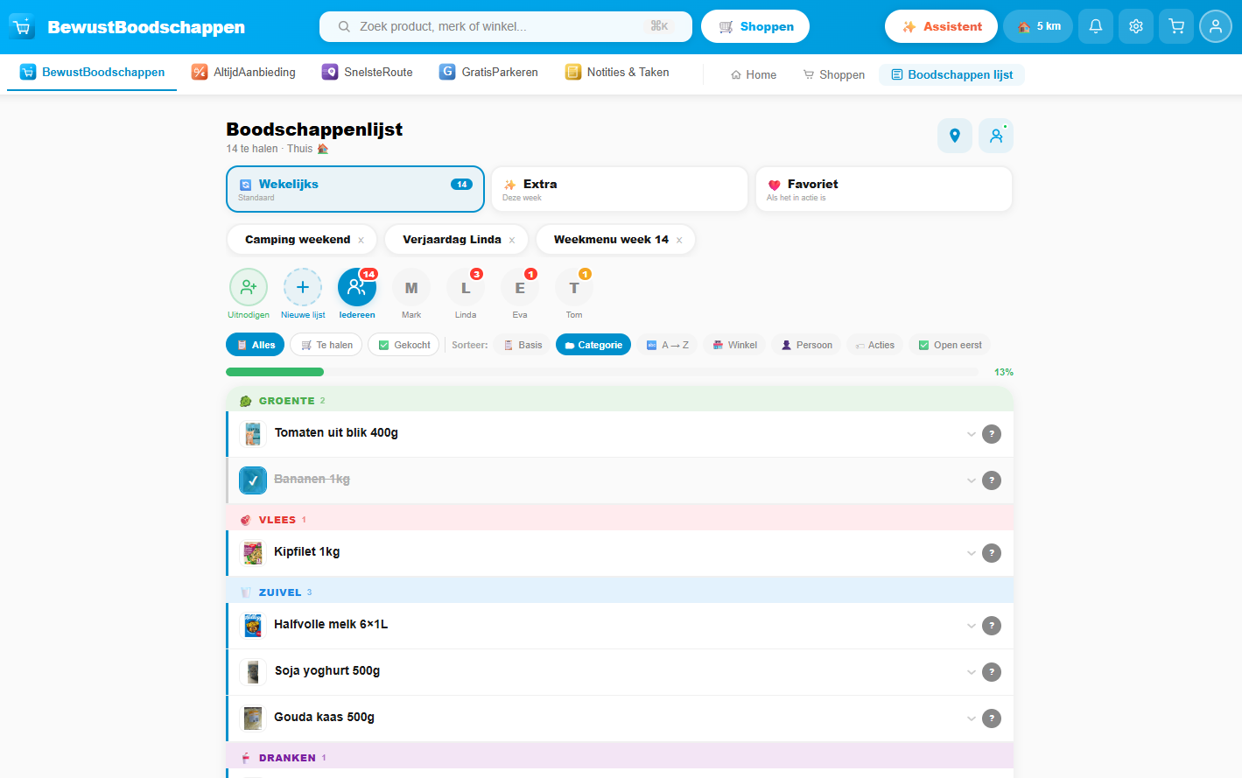Screen dimensions: 1242x778
Task: Click the help icon beside Kipfilet 1kg
Action: [x=991, y=553]
